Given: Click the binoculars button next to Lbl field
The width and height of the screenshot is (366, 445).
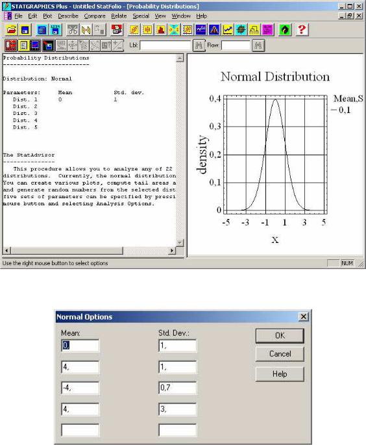Looking at the screenshot, I should [x=199, y=45].
